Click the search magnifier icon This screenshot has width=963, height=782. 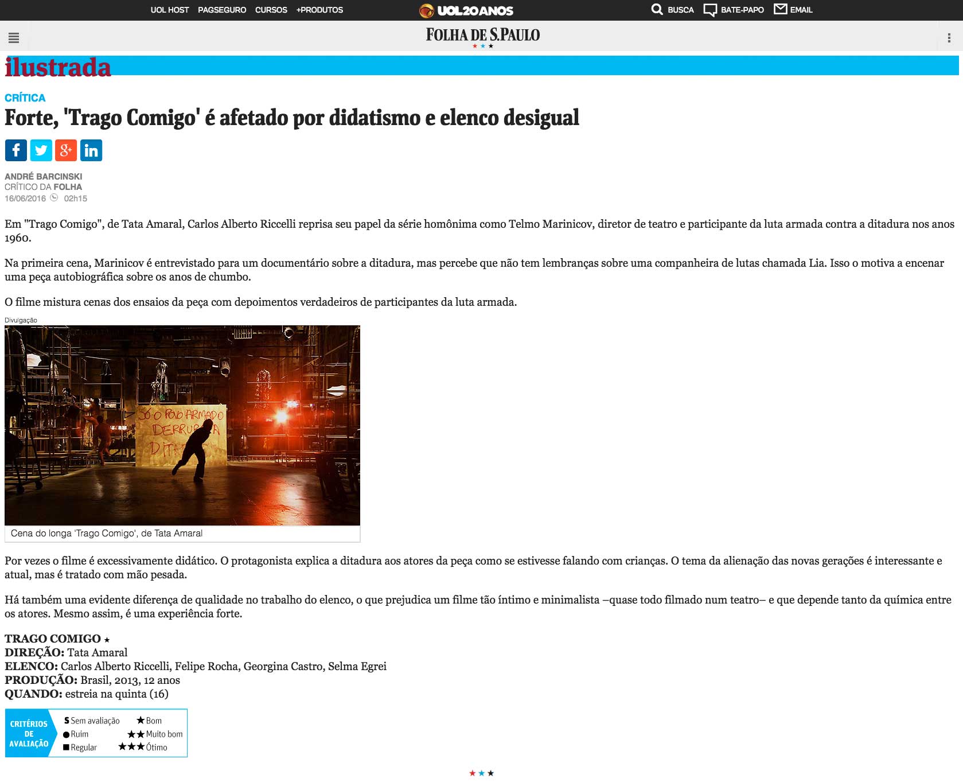(657, 9)
